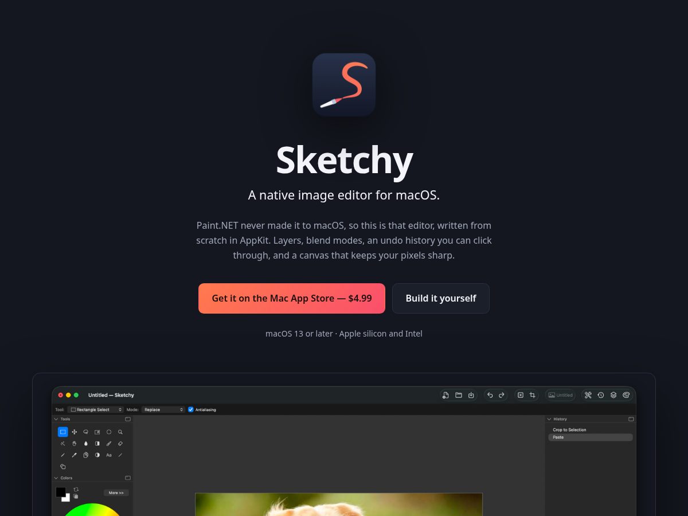The image size is (688, 516).
Task: Click the Undo arrow in toolbar
Action: pos(490,395)
